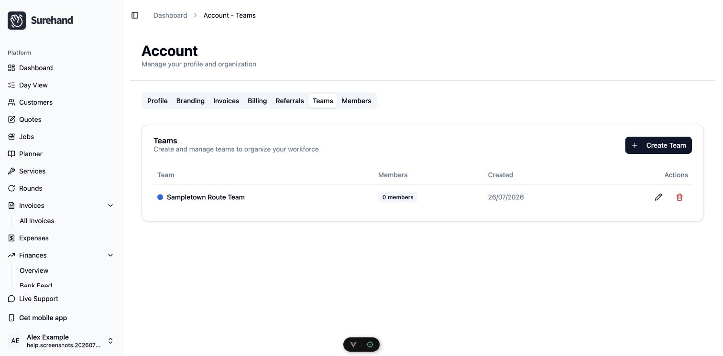Viewport: 723px width, 356px height.
Task: Click the mobile phone icon
Action: tap(11, 318)
